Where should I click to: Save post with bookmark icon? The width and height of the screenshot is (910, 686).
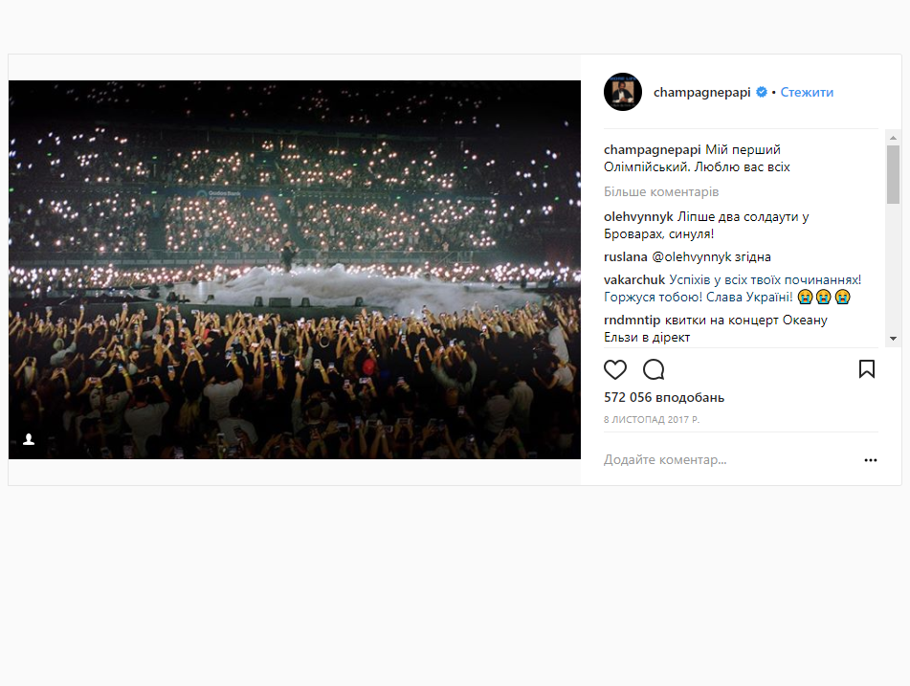[x=867, y=369]
